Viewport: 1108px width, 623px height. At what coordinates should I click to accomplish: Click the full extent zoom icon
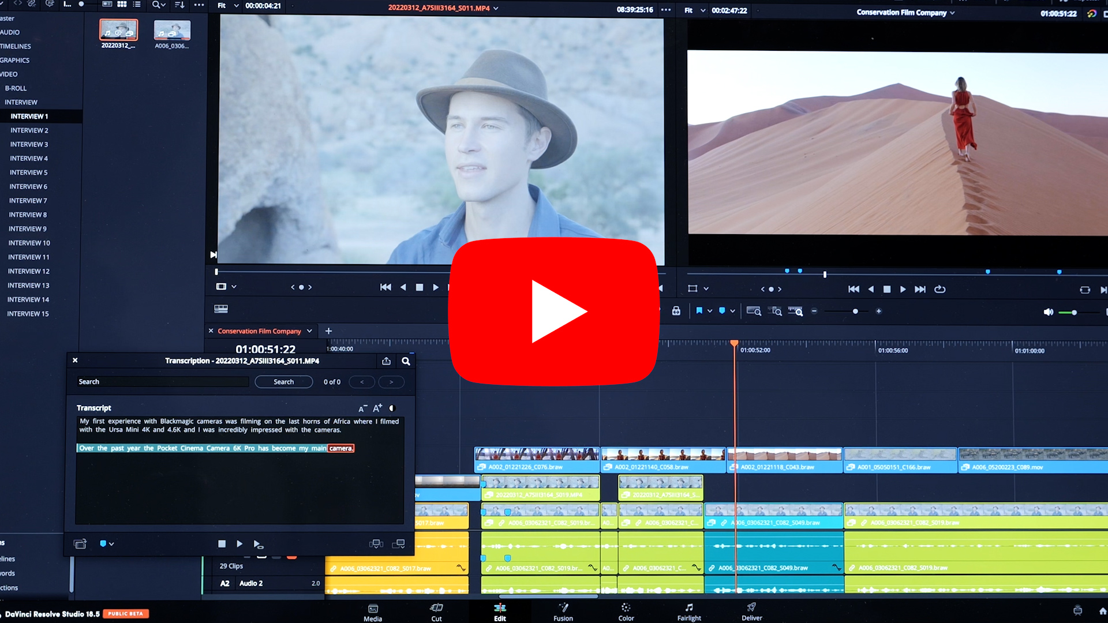[754, 311]
